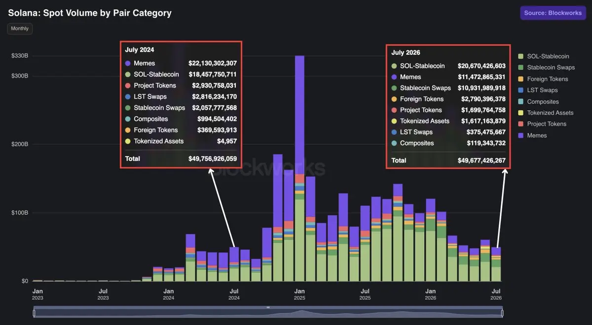
Task: Click the Project Tokens legend square
Action: tap(520, 124)
